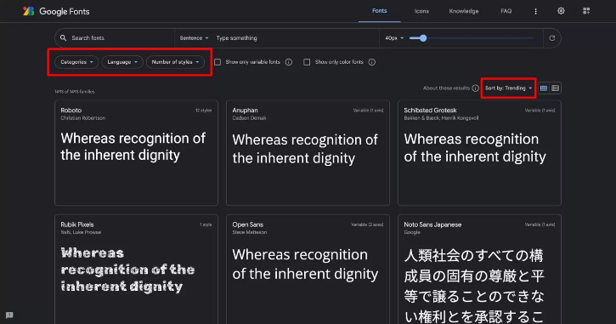This screenshot has height=324, width=616.
Task: Open the Rubik Pixels font card
Action: coord(136,270)
